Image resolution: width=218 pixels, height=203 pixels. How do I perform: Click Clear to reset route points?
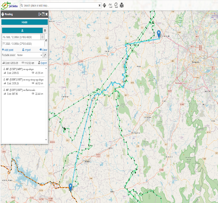43,50
